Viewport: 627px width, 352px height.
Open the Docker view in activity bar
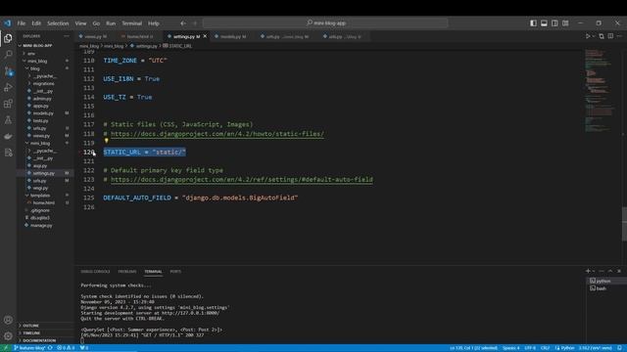pyautogui.click(x=8, y=137)
